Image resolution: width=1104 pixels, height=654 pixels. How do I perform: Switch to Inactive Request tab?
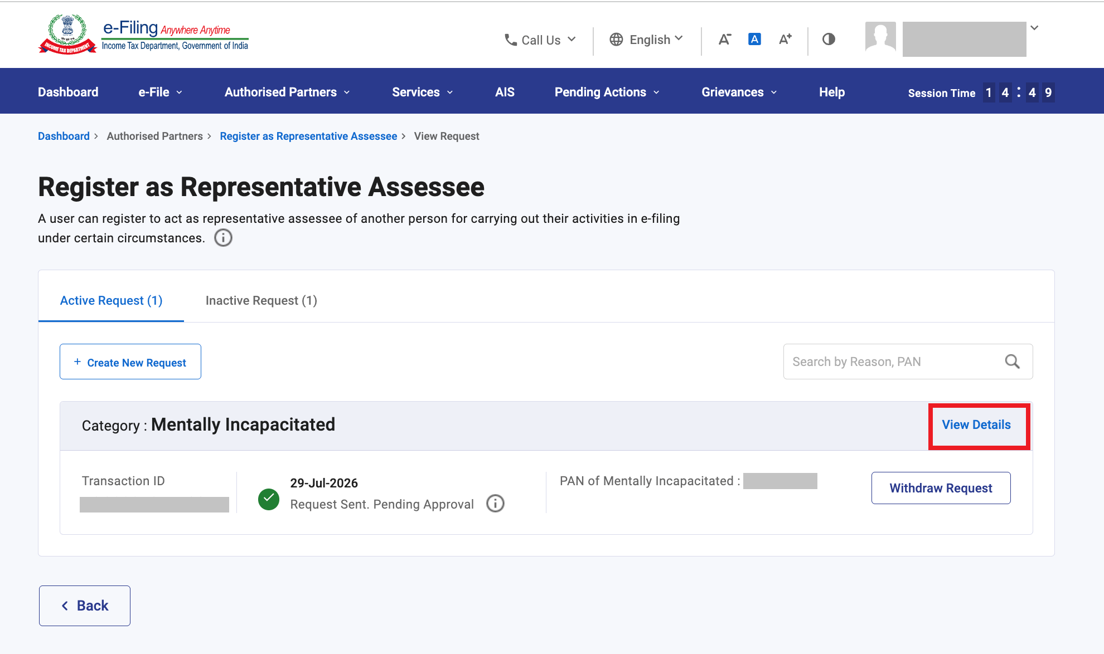pos(262,301)
